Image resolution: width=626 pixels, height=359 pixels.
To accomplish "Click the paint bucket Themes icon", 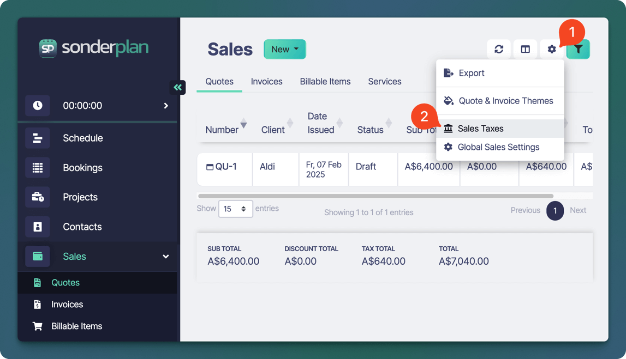I will pyautogui.click(x=448, y=100).
